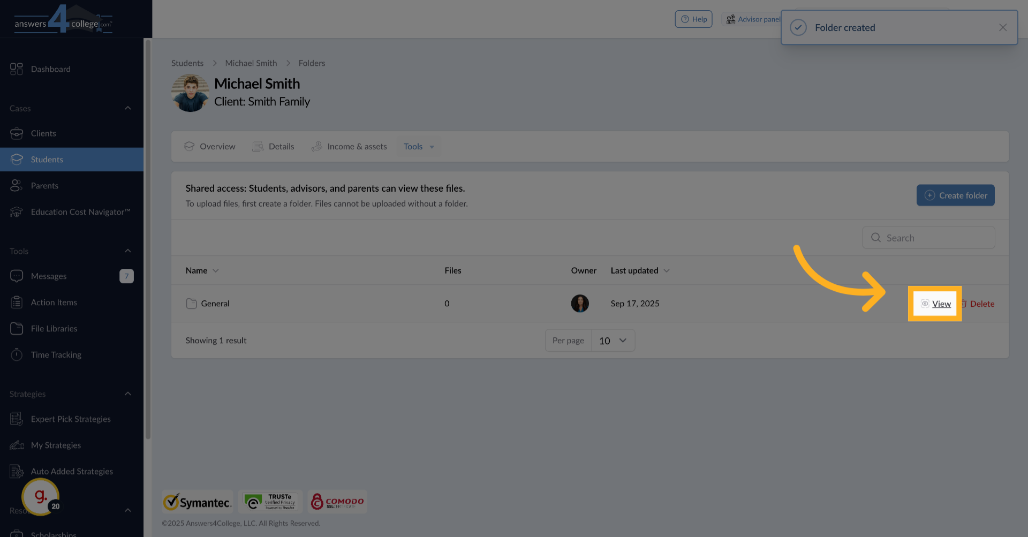Switch to the Overview tab

click(x=210, y=147)
